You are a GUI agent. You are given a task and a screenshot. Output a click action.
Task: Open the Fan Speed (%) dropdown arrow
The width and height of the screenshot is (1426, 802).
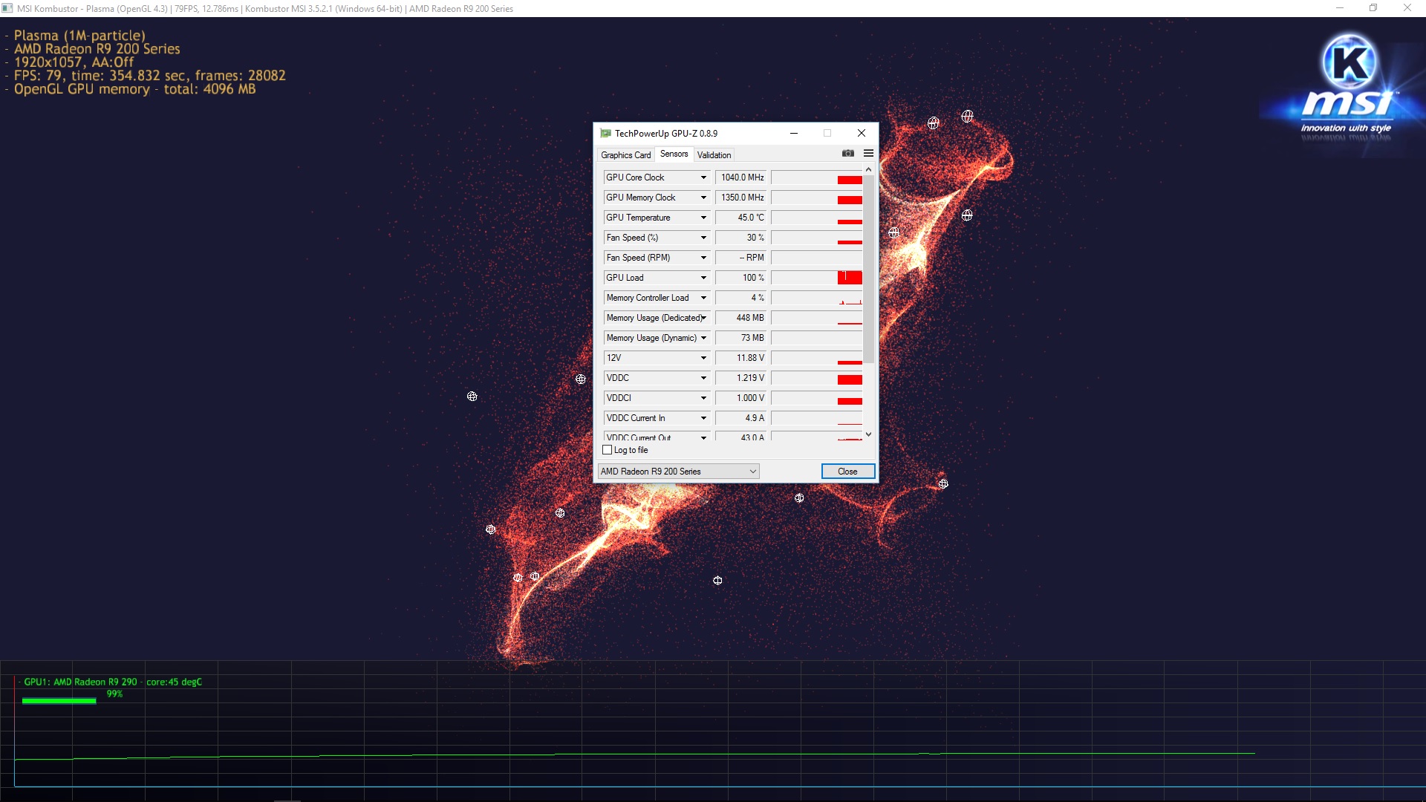click(x=703, y=238)
